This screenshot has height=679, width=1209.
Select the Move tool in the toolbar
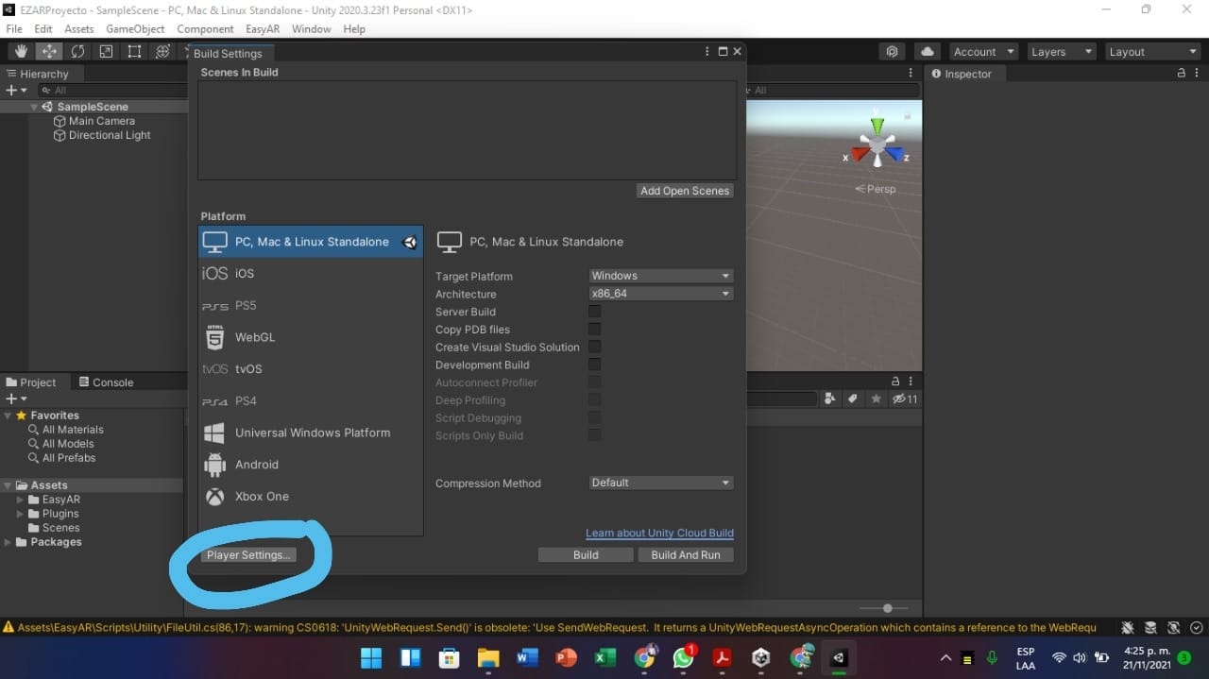coord(48,51)
